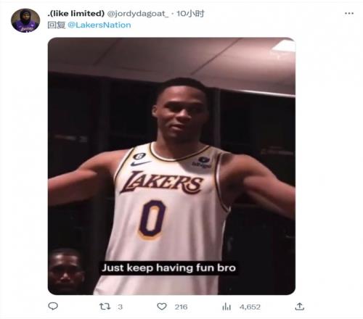Open the three-dot more options menu

349,13
